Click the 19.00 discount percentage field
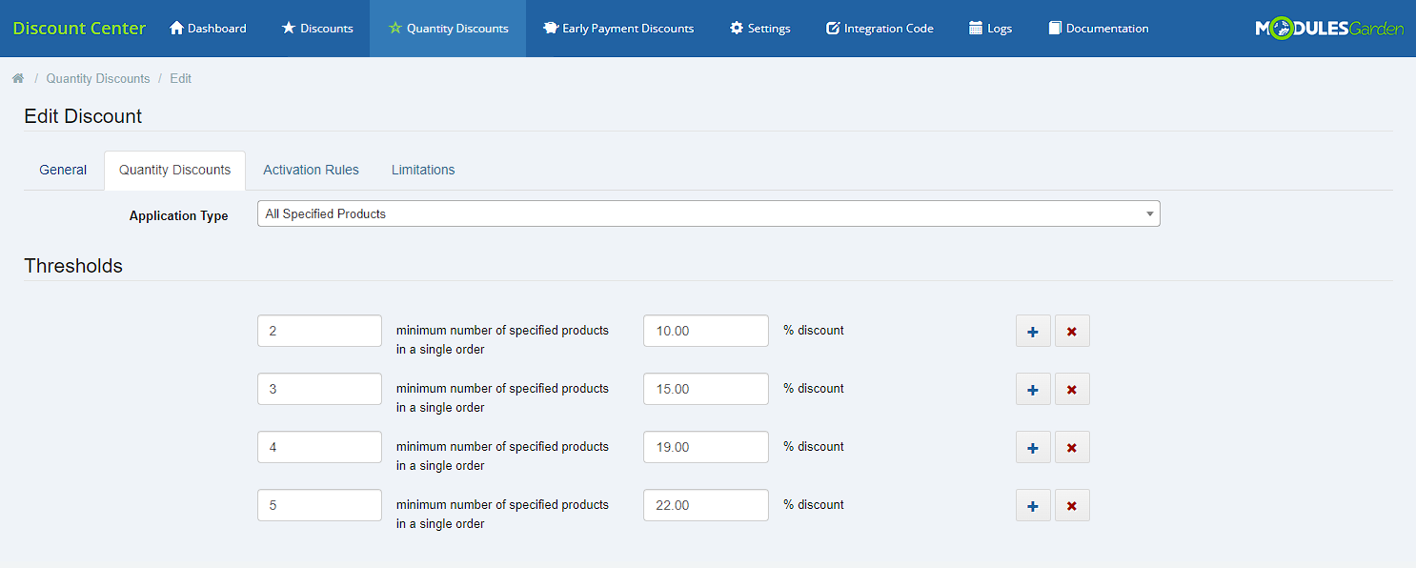Screen dimensions: 1416x568 (x=706, y=447)
